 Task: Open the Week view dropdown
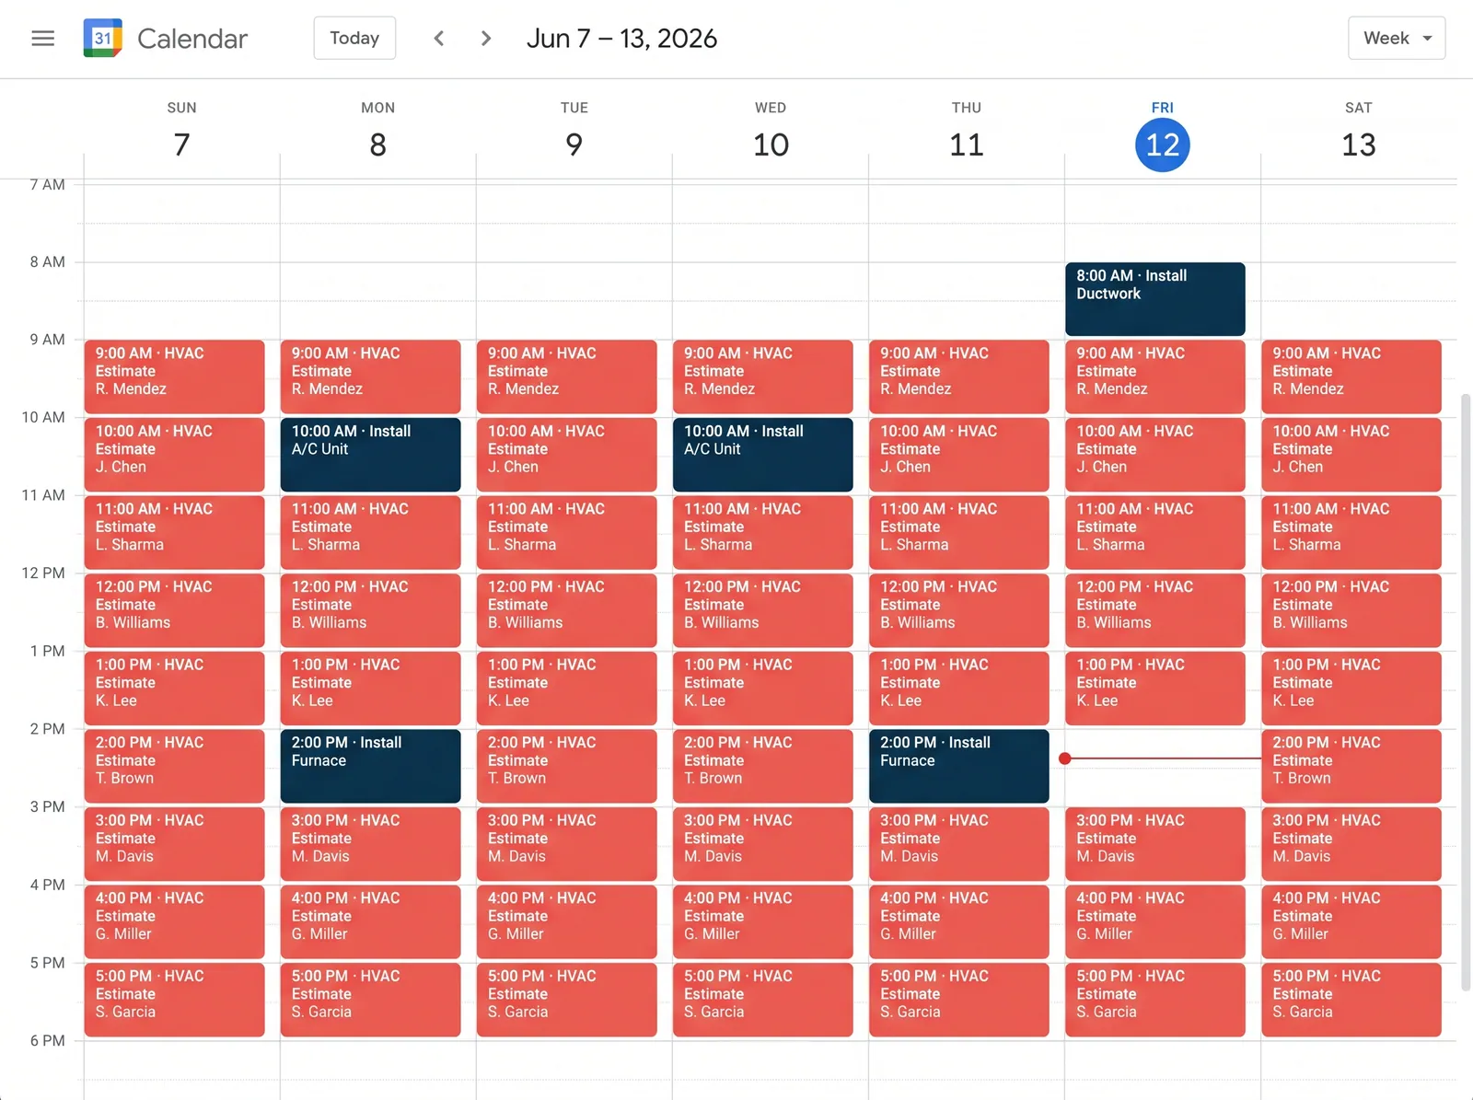1397,39
